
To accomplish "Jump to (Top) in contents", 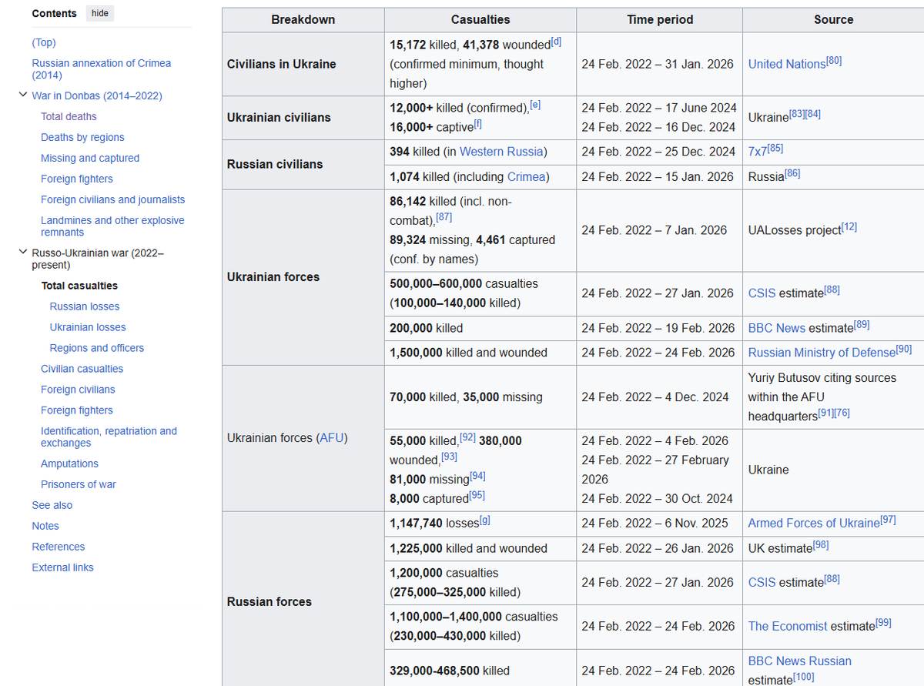I will [44, 42].
